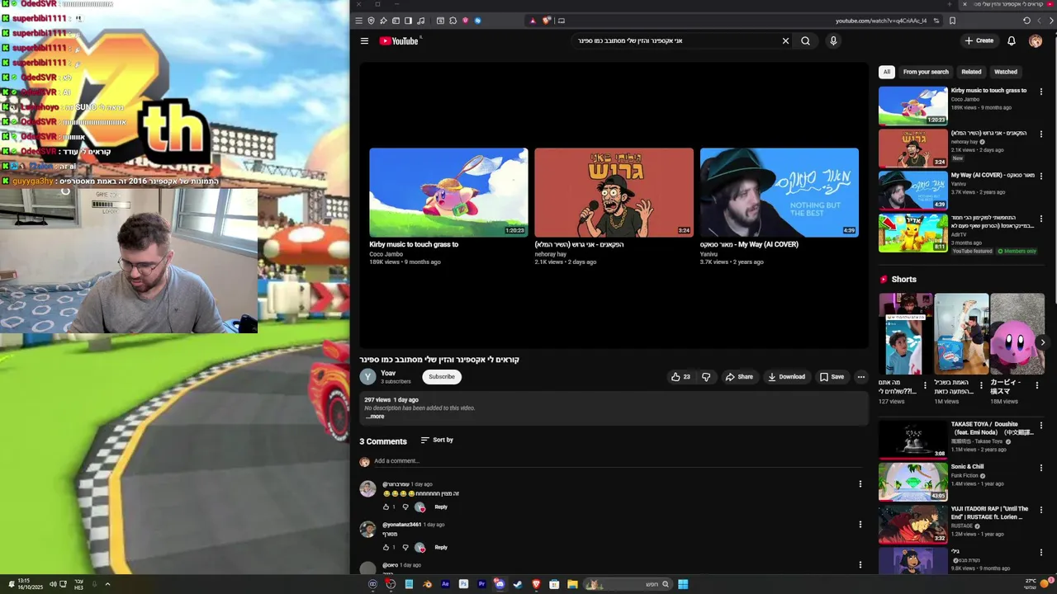Screen dimensions: 1057x594
Task: Open Premiere Pro from the taskbar
Action: click(481, 584)
